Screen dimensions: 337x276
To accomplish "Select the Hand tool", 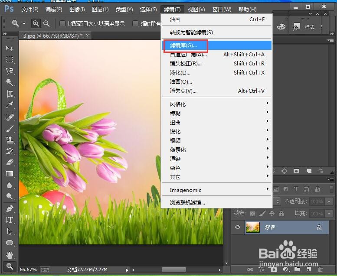I will pos(10,255).
